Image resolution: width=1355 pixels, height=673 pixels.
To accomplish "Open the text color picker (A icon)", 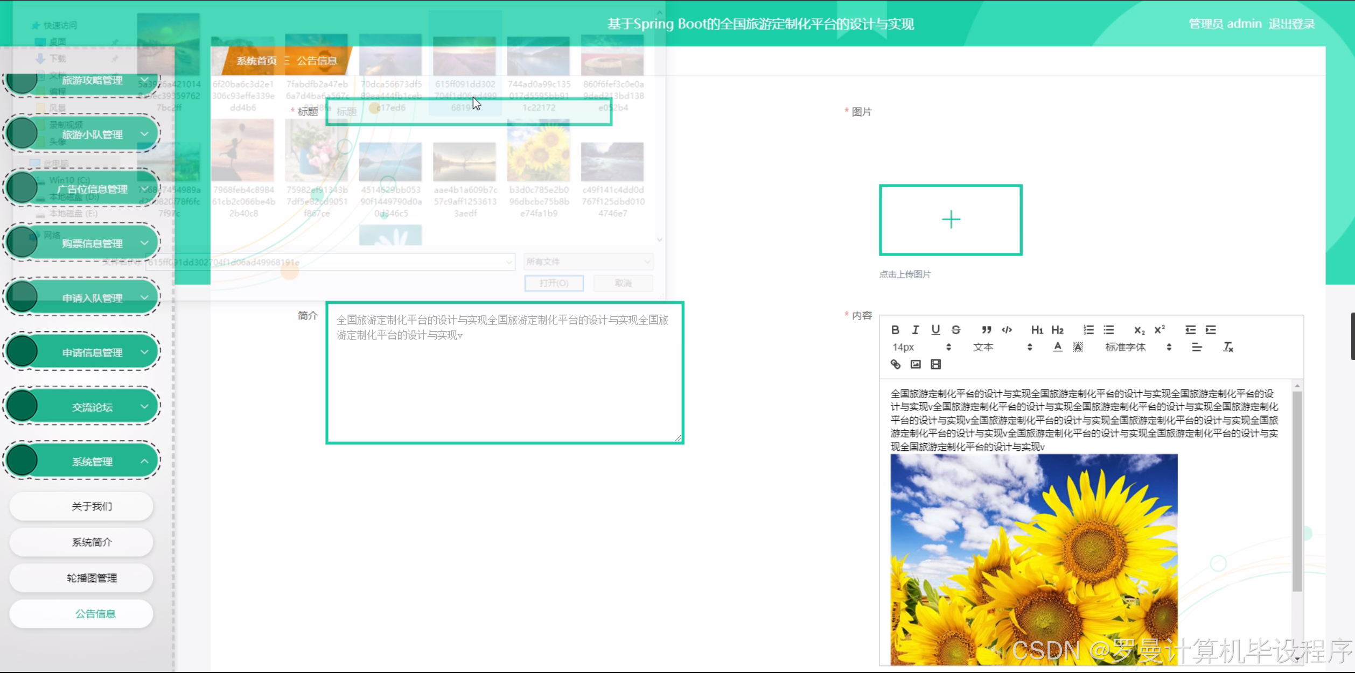I will [1058, 347].
